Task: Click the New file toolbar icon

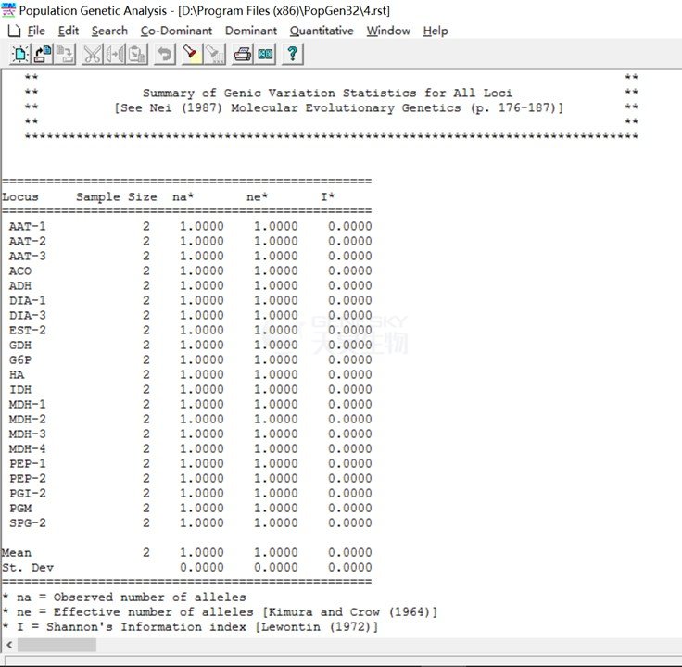Action: click(20, 55)
